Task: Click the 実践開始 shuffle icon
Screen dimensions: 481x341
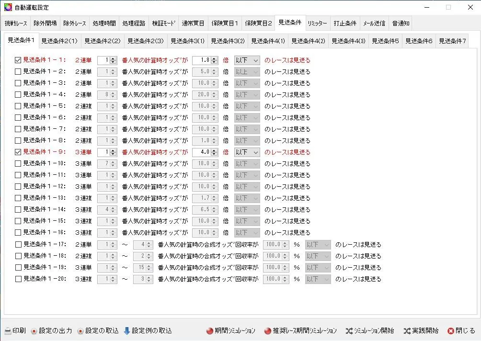Action: click(407, 331)
